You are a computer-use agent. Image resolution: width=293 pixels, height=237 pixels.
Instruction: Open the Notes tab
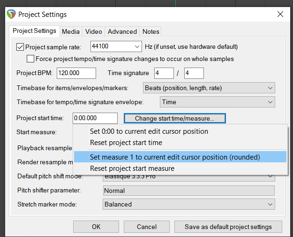tap(150, 31)
